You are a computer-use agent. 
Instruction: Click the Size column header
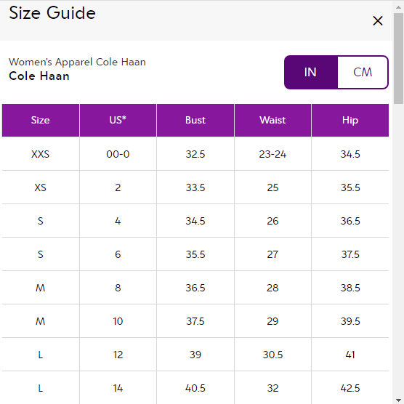click(x=41, y=120)
